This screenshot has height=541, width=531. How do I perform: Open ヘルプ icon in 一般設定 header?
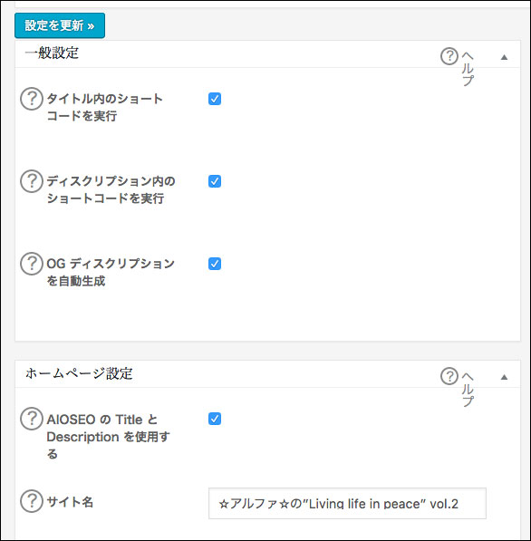click(449, 56)
